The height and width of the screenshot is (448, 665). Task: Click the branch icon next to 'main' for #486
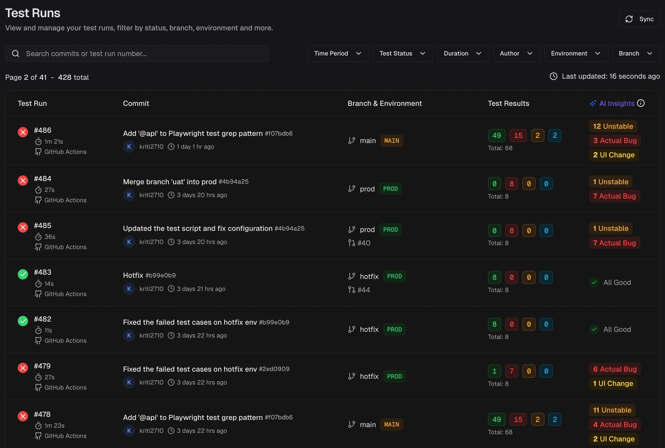click(351, 140)
